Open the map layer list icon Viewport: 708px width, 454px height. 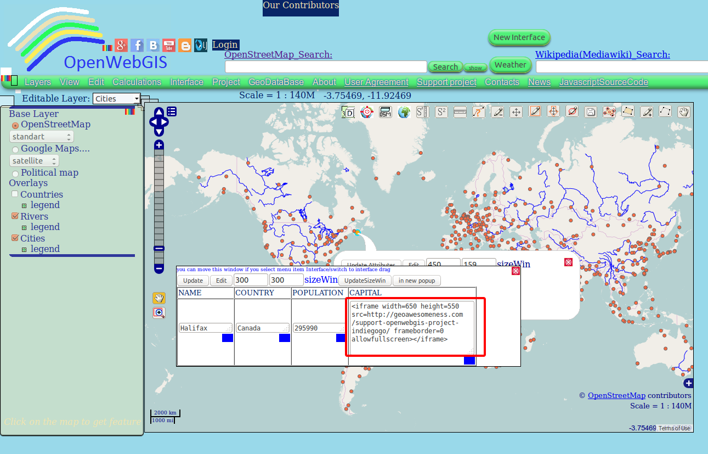(x=172, y=111)
